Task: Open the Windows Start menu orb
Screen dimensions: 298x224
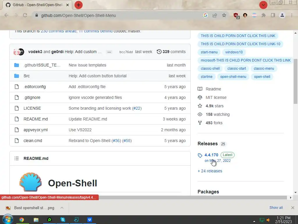Action: click(x=8, y=219)
